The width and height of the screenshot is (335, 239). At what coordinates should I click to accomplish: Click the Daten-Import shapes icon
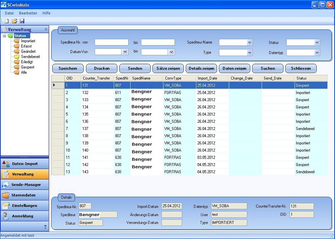[x=6, y=164]
